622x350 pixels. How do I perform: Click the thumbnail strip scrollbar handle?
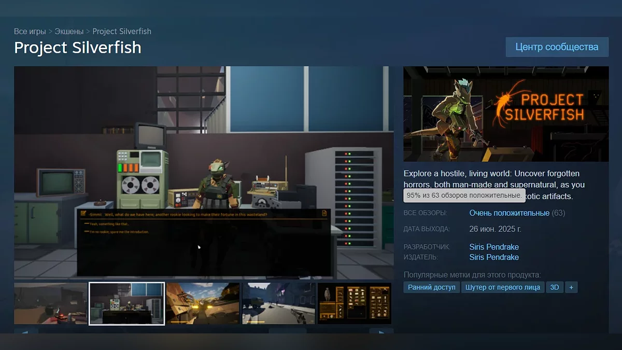287,331
